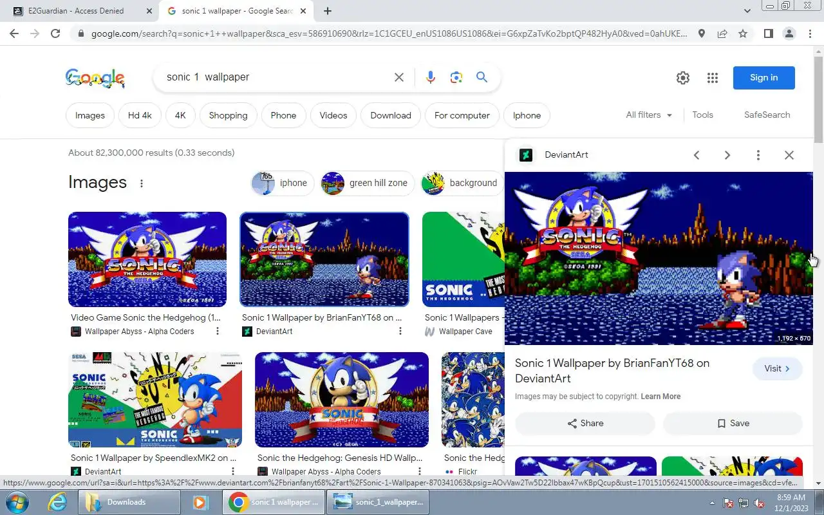Open the browser side panel icon
The width and height of the screenshot is (824, 515).
pos(768,33)
